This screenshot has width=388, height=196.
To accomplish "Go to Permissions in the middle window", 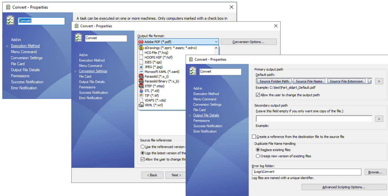I will [87, 87].
